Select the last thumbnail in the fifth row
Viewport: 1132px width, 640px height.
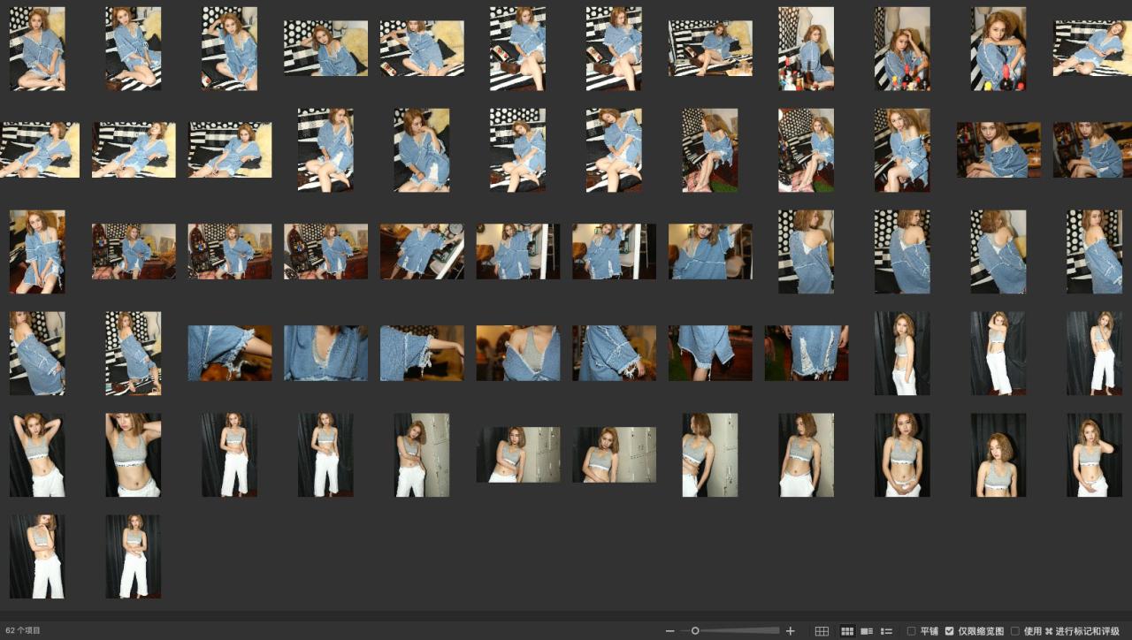[x=1094, y=455]
